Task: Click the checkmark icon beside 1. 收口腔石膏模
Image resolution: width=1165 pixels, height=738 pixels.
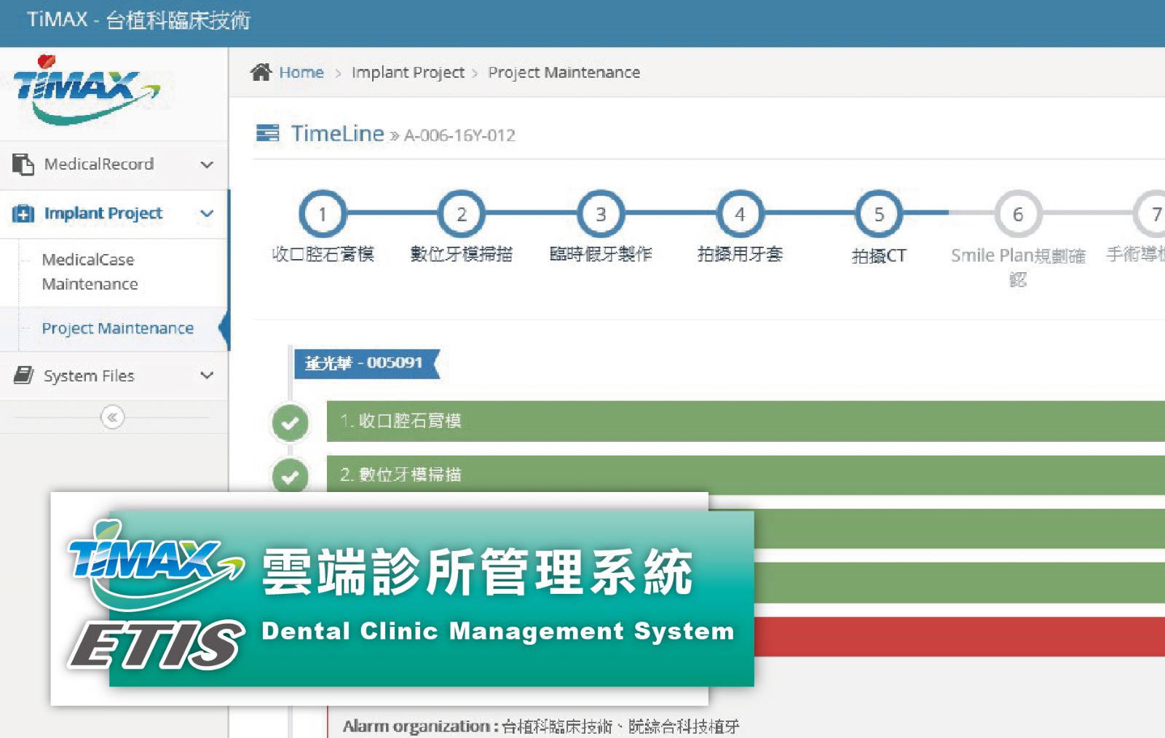Action: point(290,422)
